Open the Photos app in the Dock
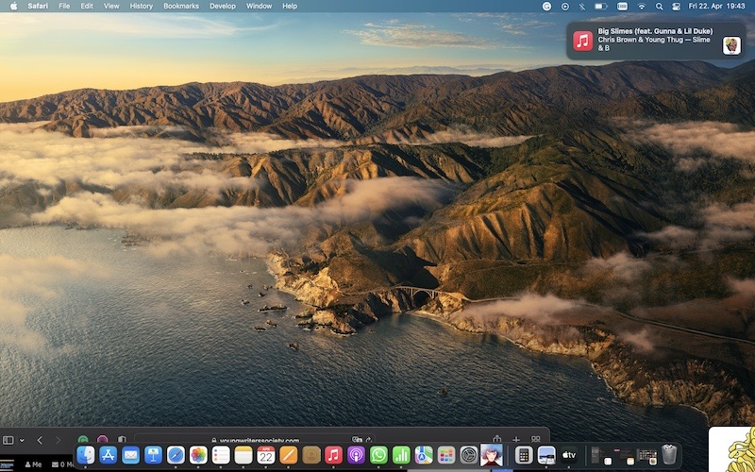This screenshot has width=755, height=472. 198,455
